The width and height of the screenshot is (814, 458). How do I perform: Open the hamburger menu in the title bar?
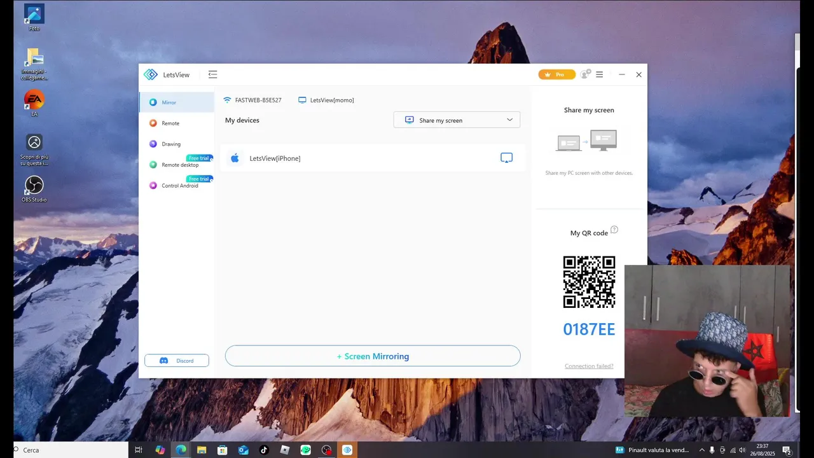click(x=599, y=74)
